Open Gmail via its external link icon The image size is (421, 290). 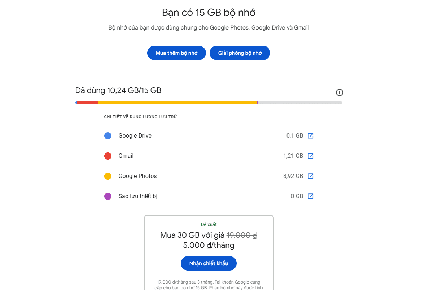click(x=311, y=156)
